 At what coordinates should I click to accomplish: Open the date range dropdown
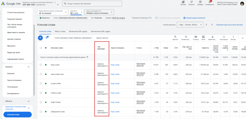pyautogui.click(x=190, y=25)
